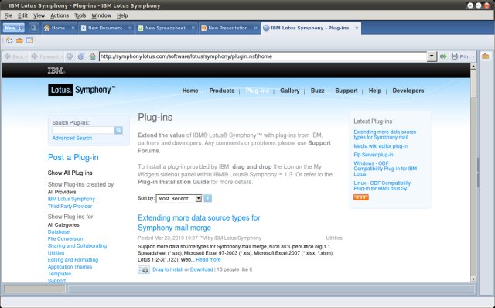Open the Edit menu
Screen dimensions: 495x308
[x=22, y=15]
